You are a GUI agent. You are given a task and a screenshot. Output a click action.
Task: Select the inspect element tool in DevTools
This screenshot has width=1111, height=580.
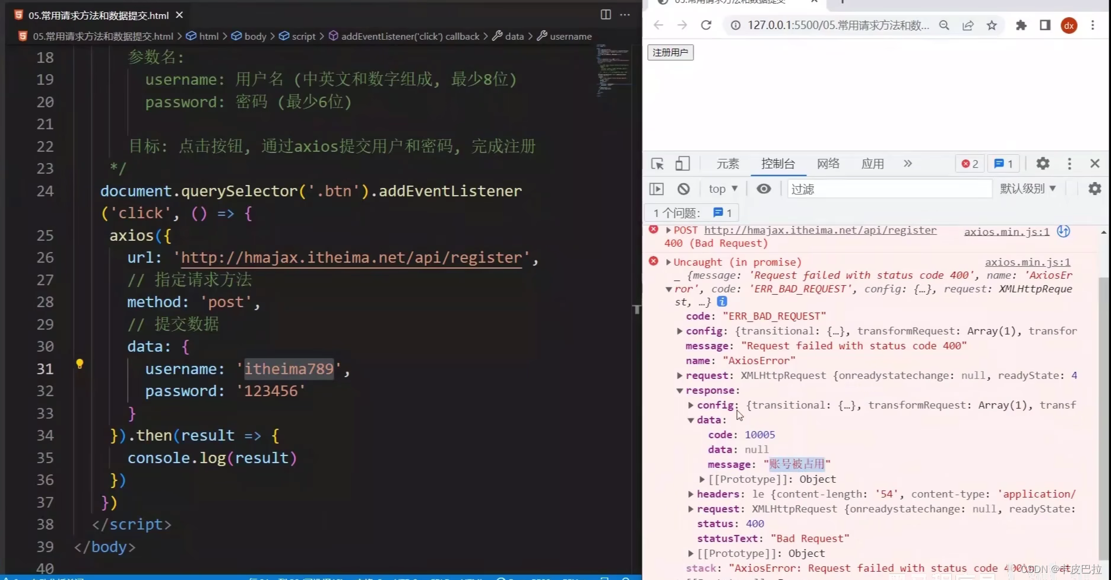pos(657,164)
